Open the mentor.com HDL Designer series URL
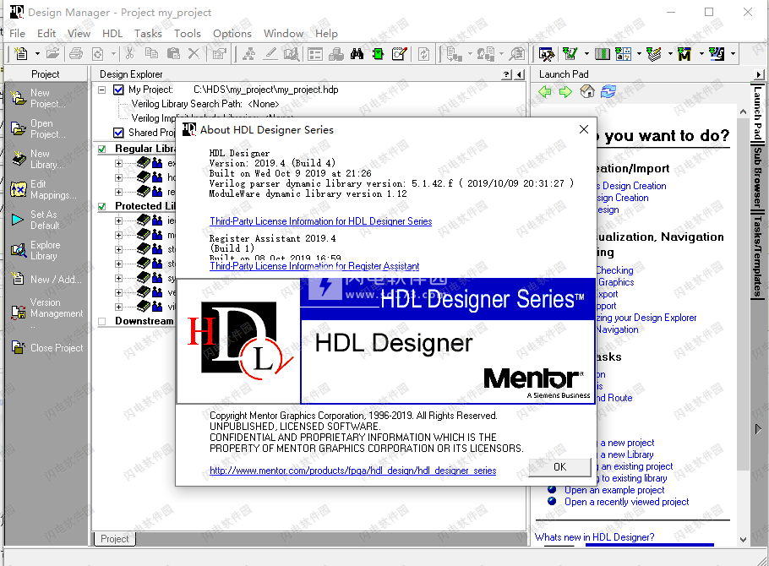Screen dimensions: 769x566 352,471
